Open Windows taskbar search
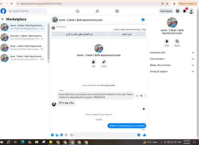 point(8,142)
